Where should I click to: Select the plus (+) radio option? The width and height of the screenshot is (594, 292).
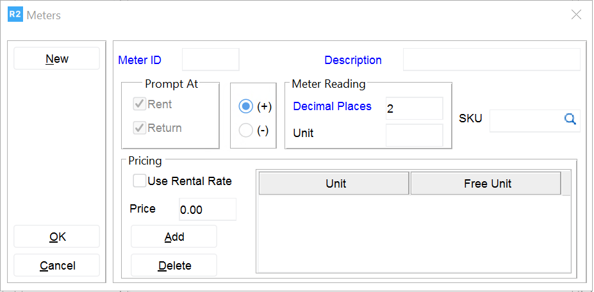tap(245, 107)
